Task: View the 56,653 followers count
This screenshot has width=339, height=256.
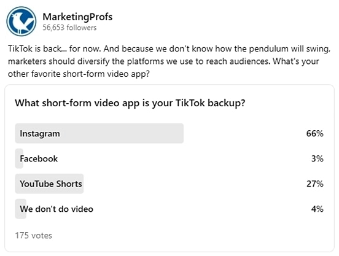Action: (x=69, y=28)
